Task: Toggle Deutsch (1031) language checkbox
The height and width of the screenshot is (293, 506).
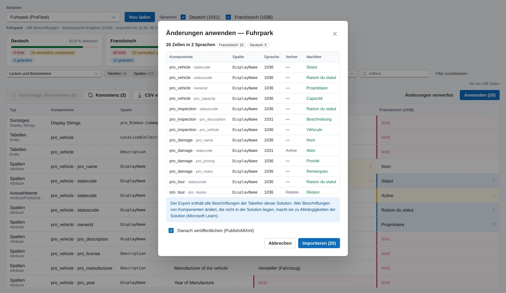Action: point(183,17)
